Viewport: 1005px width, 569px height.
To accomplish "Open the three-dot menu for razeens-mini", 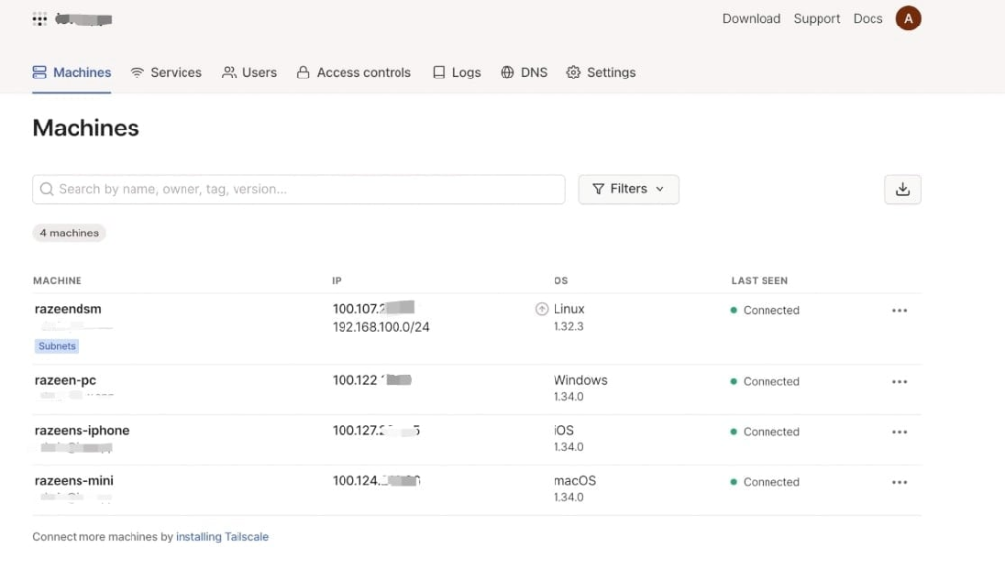I will [x=899, y=482].
